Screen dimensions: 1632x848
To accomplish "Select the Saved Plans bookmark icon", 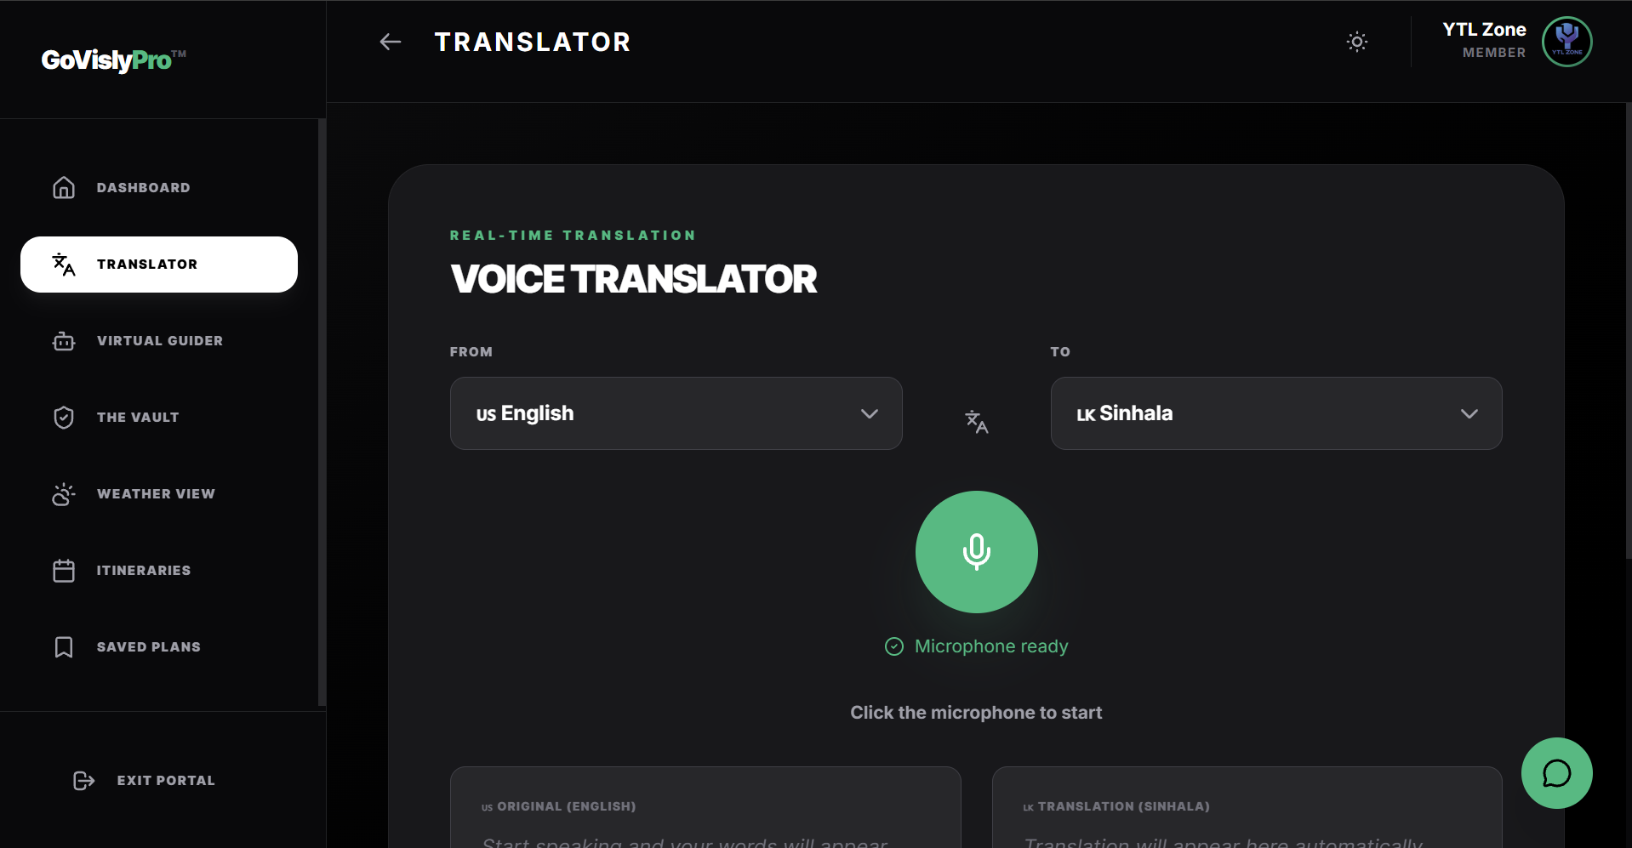I will click(64, 646).
